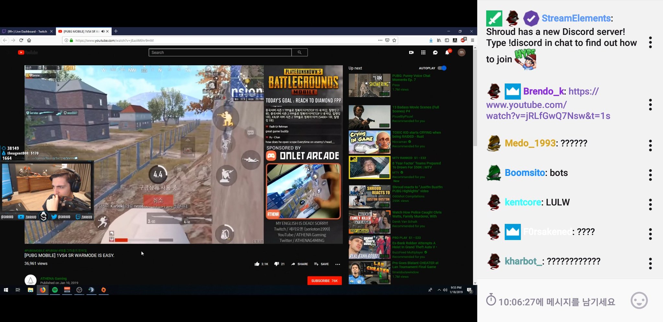Click the taskbar volume icon
This screenshot has width=663, height=322.
point(445,290)
